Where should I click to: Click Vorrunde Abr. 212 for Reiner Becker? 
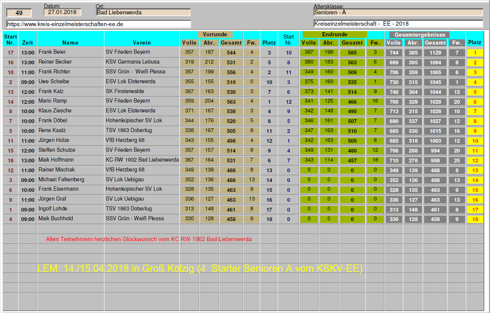tap(209, 62)
